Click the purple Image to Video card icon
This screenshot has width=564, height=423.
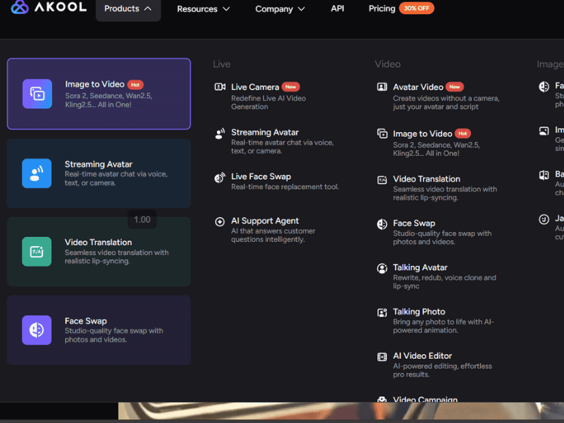[x=37, y=94]
